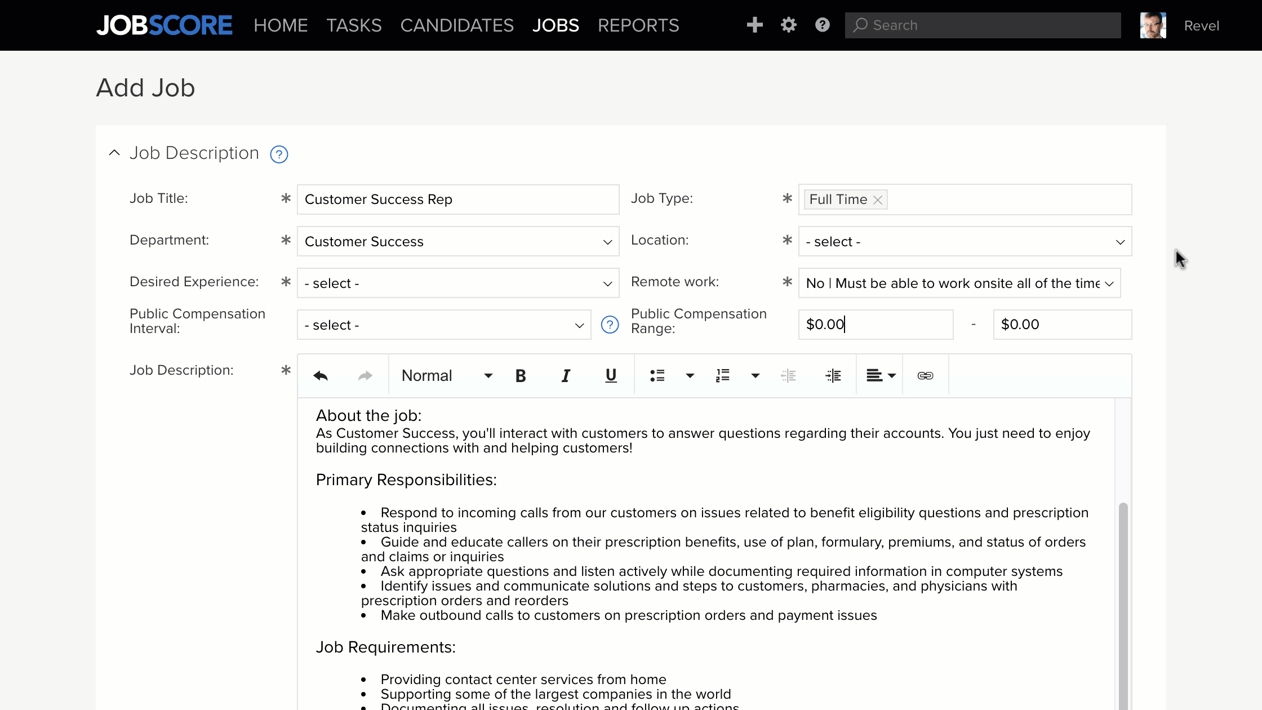Screen dimensions: 1262x710
Task: Click the Full Time job type remove button
Action: point(877,199)
